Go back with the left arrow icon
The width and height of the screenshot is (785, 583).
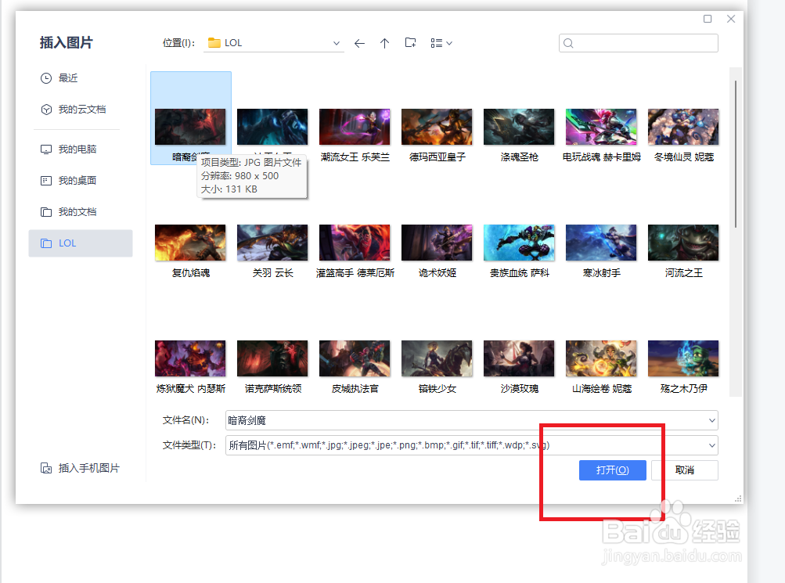point(359,44)
